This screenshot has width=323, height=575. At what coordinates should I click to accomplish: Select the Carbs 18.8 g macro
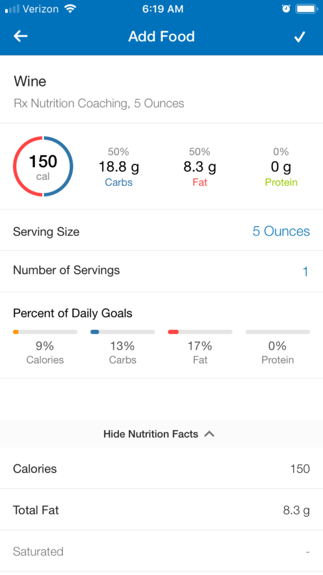[119, 167]
